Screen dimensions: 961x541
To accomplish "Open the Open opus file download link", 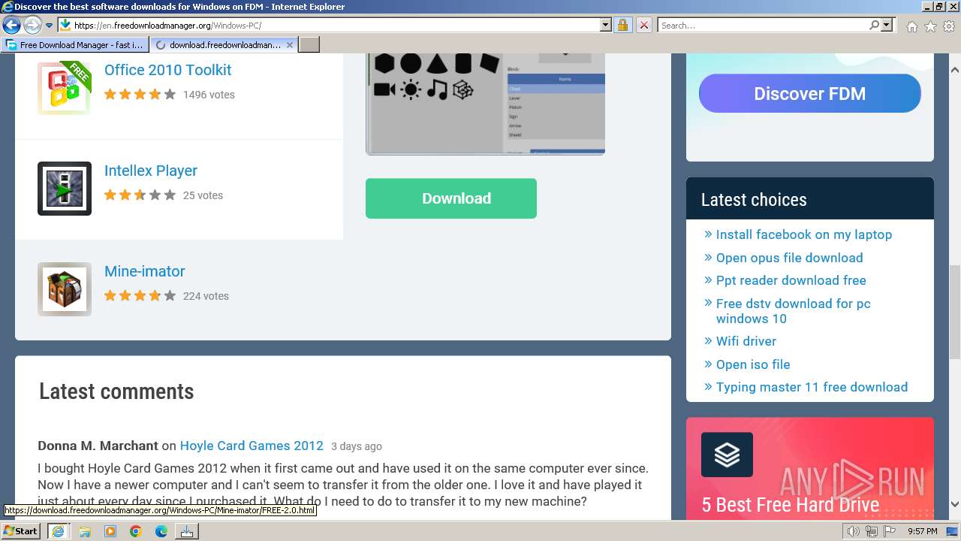I will pos(789,258).
